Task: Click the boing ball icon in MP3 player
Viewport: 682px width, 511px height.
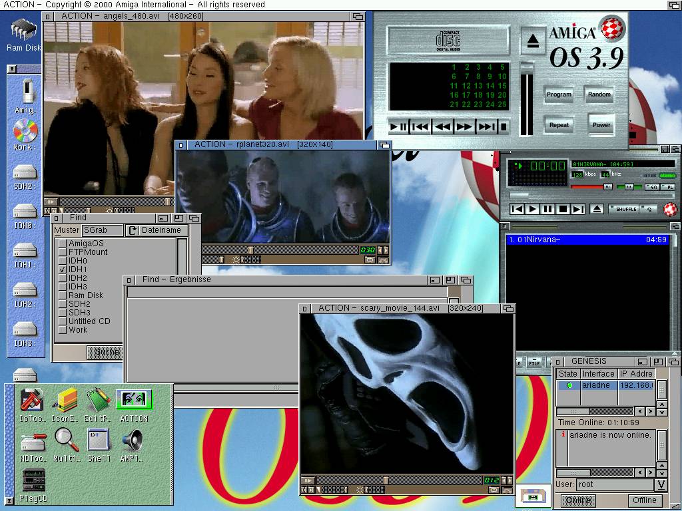Action: tap(670, 210)
